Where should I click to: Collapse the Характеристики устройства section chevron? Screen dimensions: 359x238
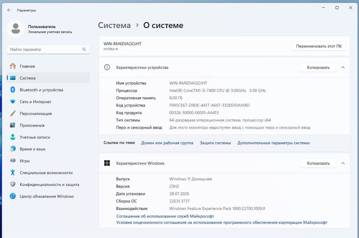coord(343,67)
